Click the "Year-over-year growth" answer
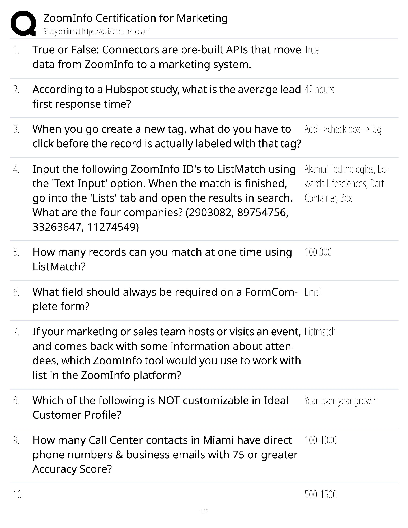Viewport: 408px width, 528px height. tap(341, 401)
